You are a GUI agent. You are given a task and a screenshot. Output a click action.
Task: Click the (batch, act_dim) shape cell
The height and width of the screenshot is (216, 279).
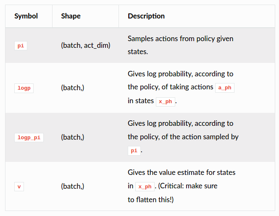point(86,45)
